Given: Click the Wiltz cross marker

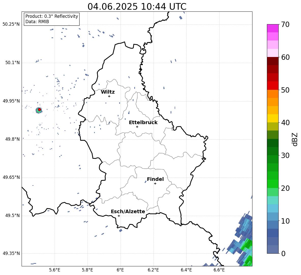Looking at the screenshot, I should point(109,96).
